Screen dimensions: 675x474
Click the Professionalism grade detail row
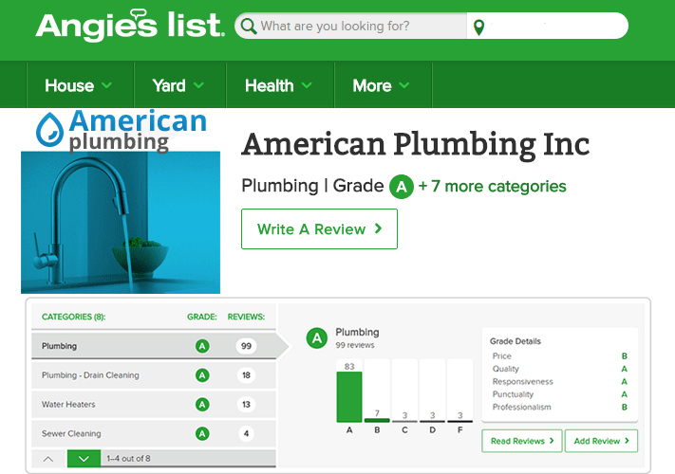(x=559, y=407)
